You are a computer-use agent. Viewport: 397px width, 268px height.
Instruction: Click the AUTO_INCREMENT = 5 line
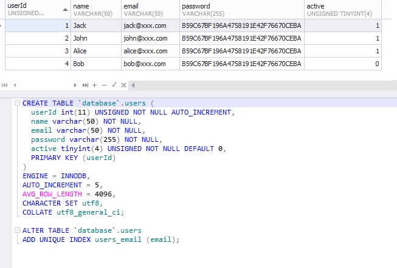point(62,185)
